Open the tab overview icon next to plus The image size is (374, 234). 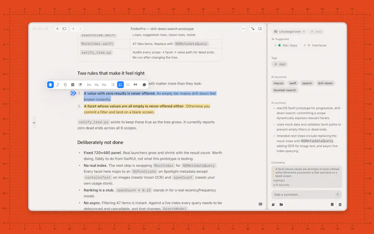(65, 29)
